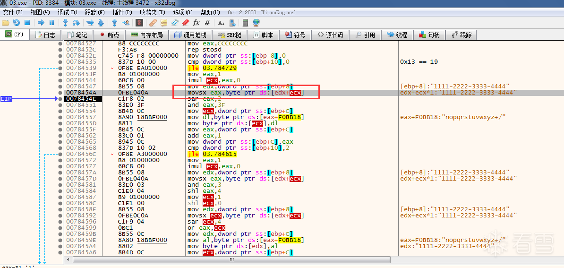Image resolution: width=564 pixels, height=268 pixels.
Task: Show the Labels view icon
Action: pos(174,23)
